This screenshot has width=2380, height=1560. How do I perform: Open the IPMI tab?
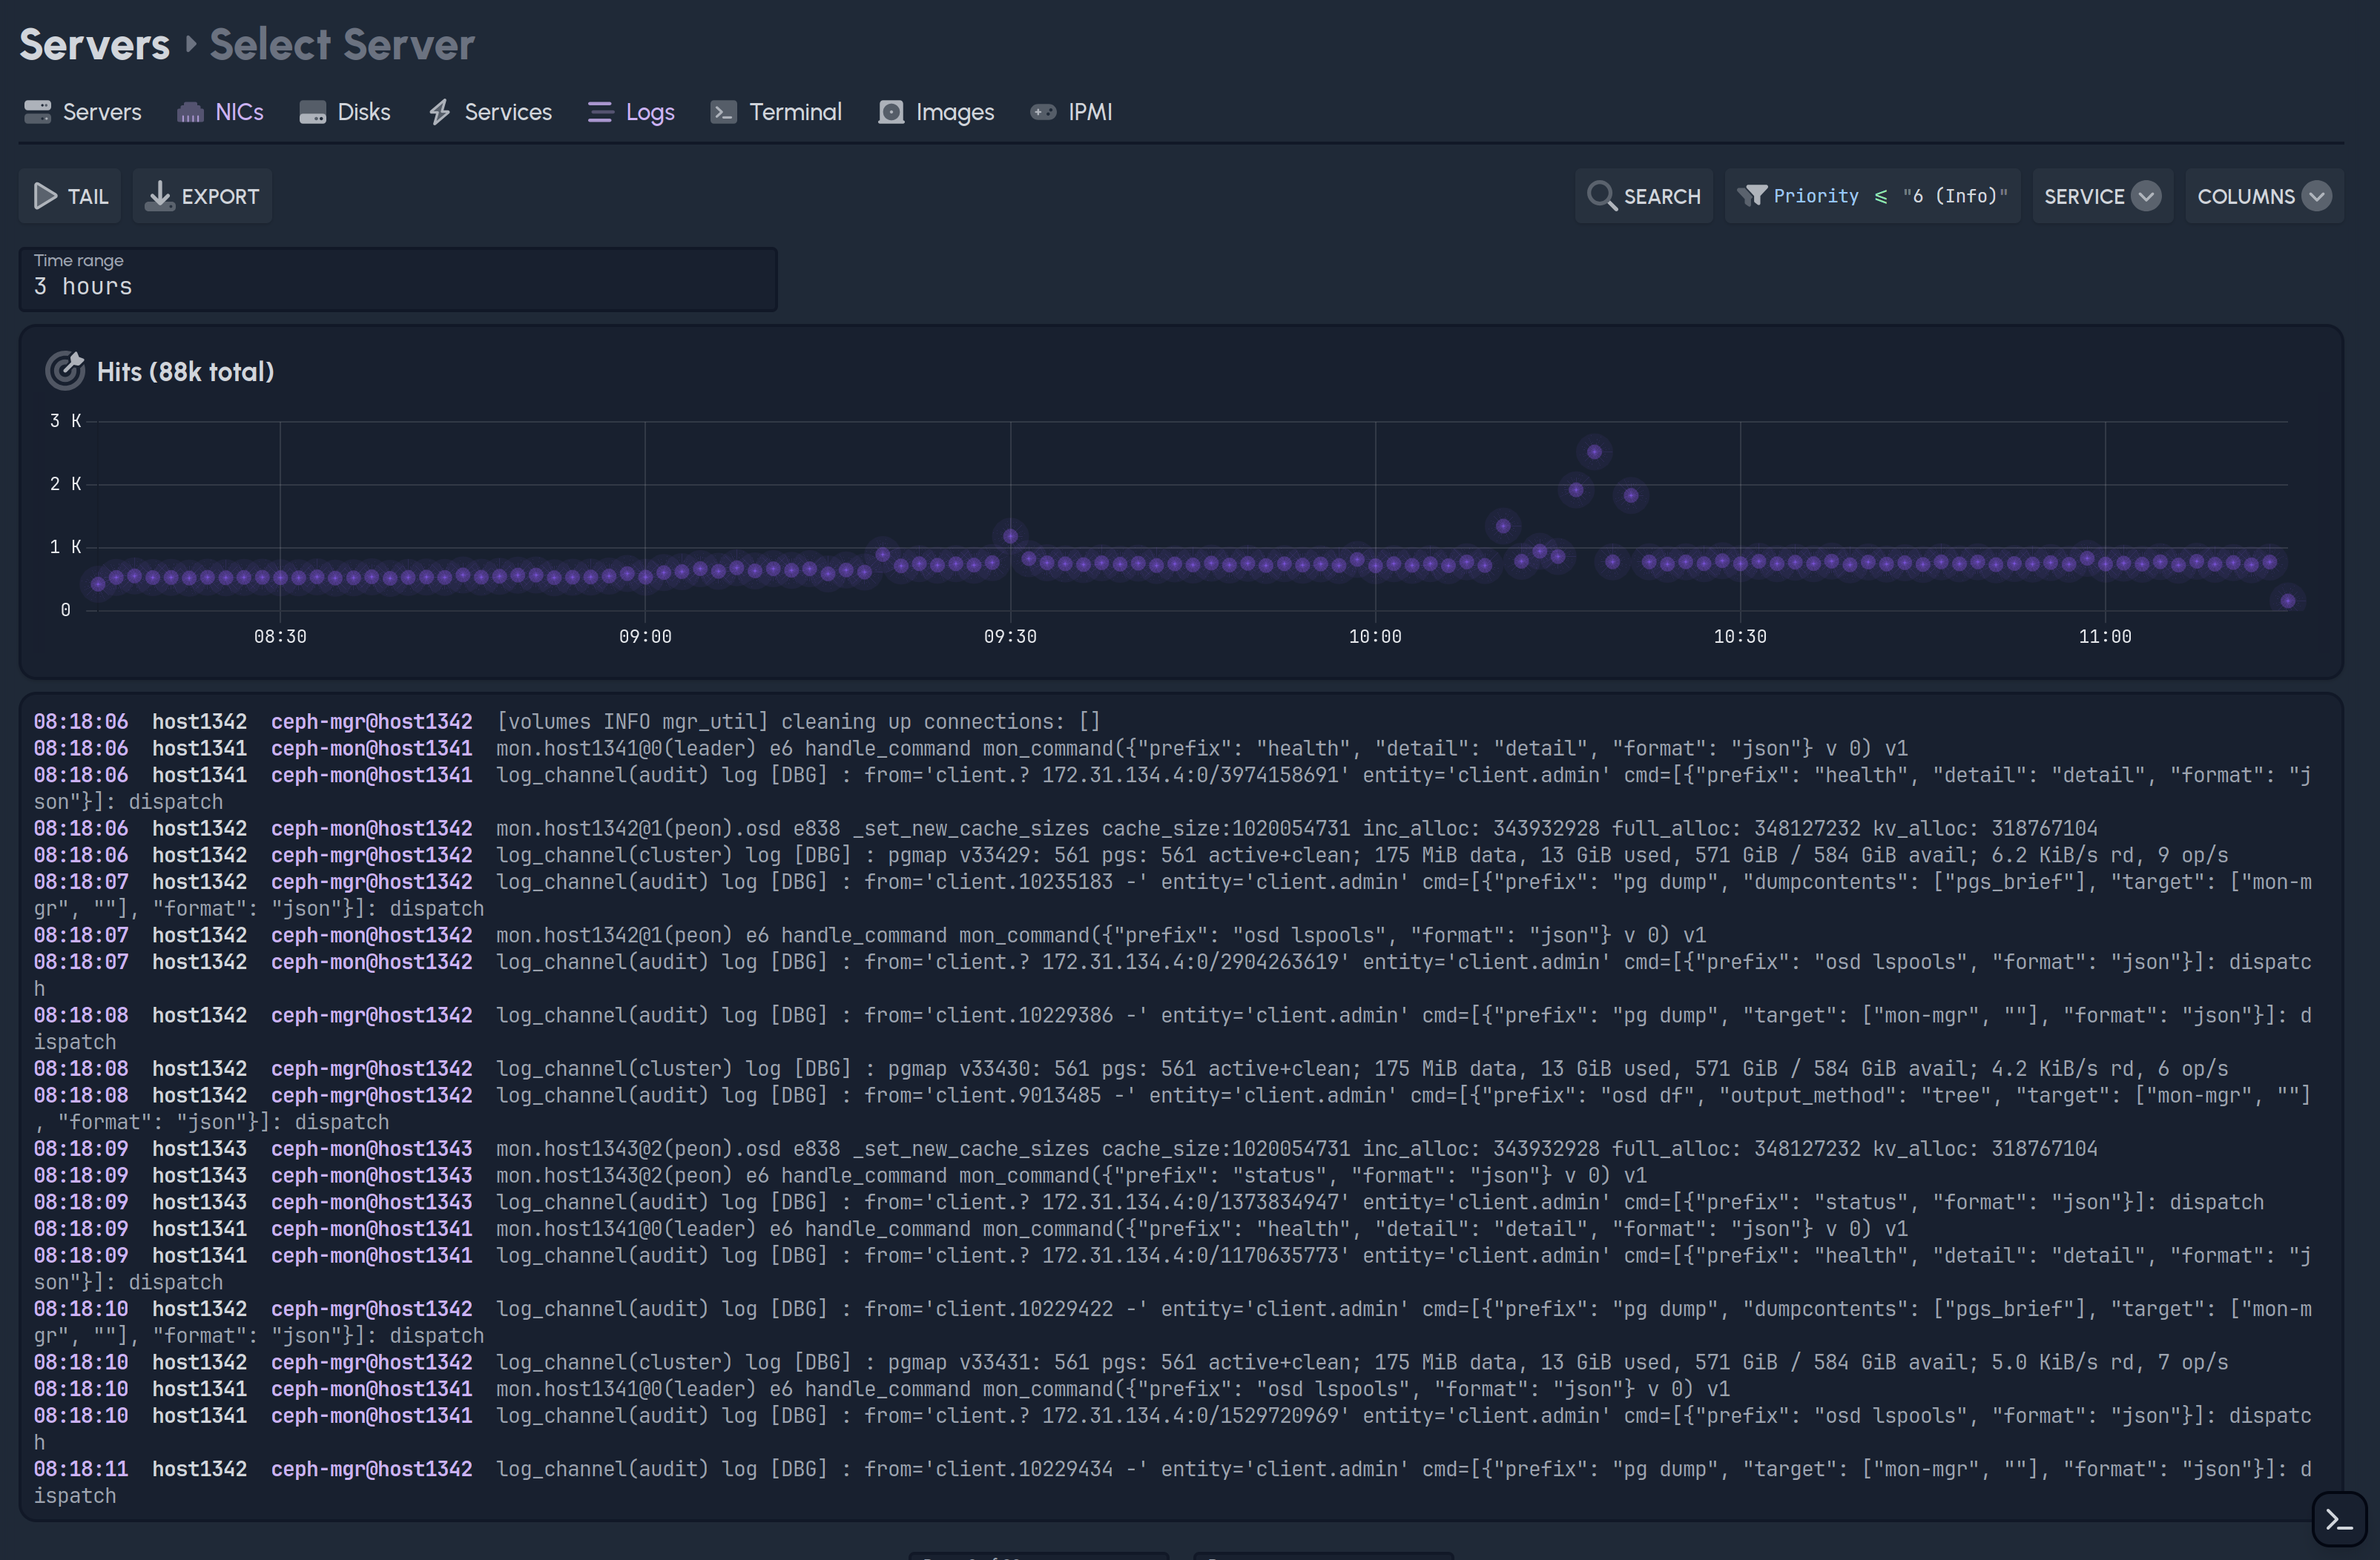[1071, 112]
